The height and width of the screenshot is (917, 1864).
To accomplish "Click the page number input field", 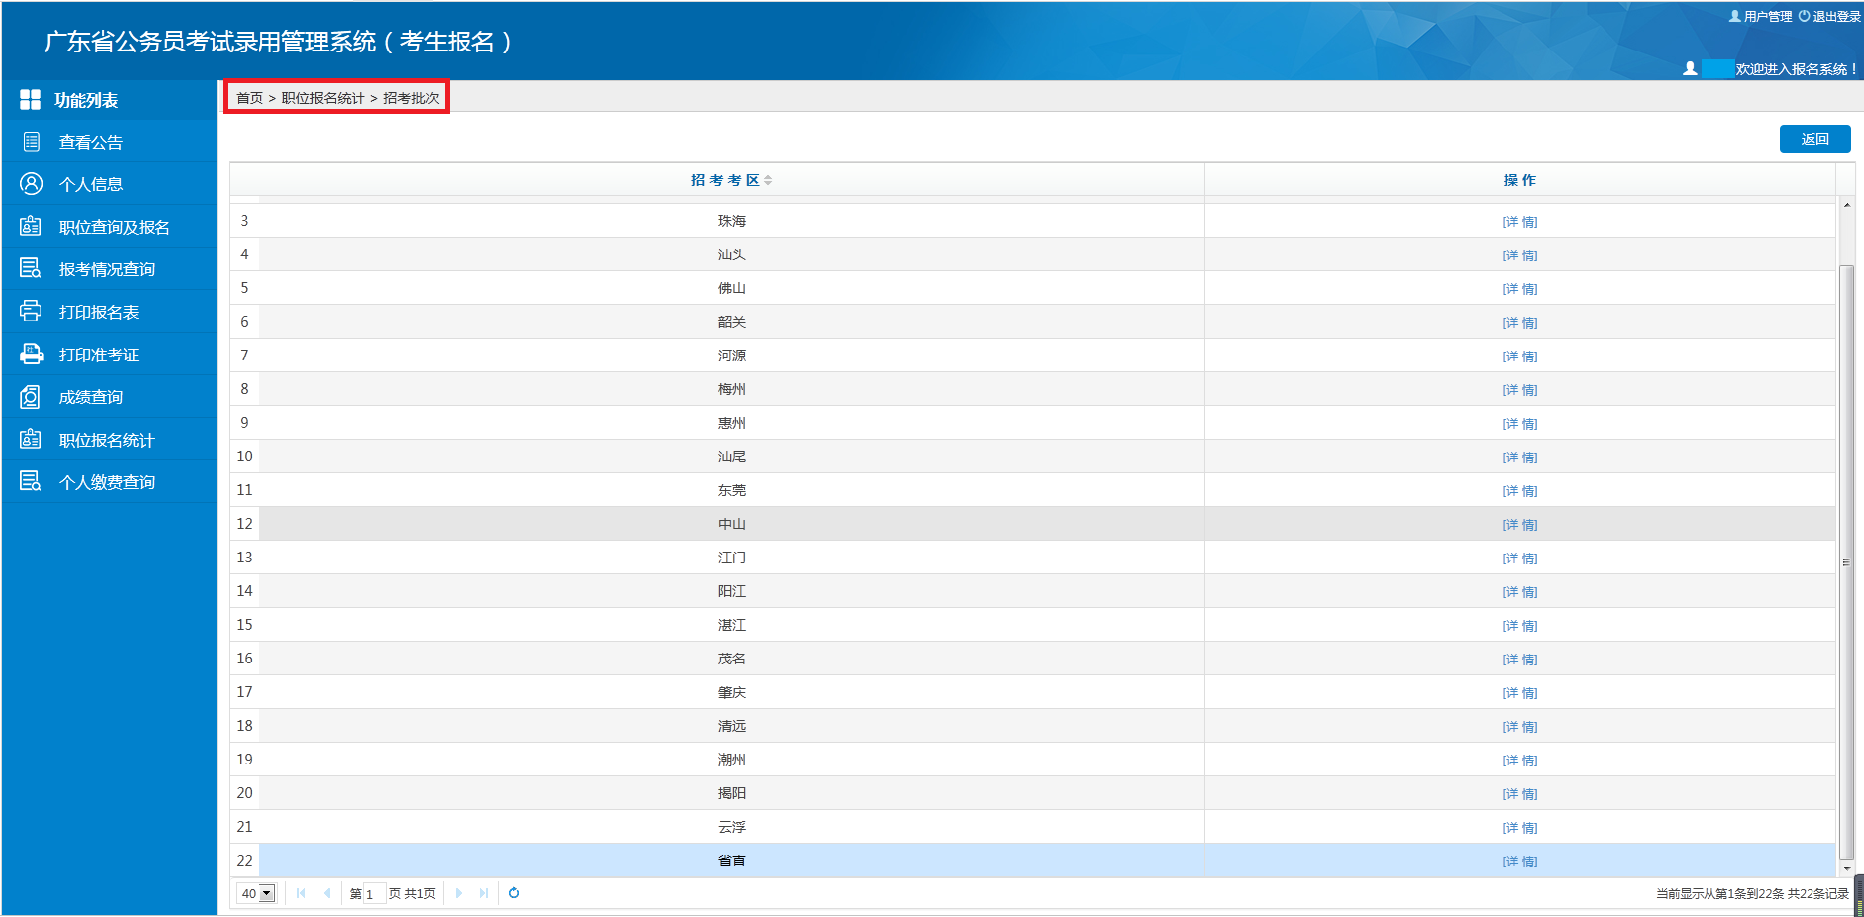I will [374, 894].
